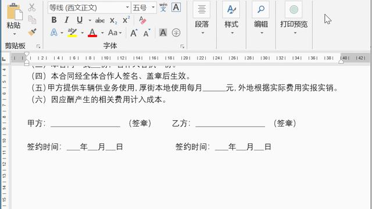Click the 打印预览 Print Preview button
This screenshot has height=209, width=372.
pyautogui.click(x=294, y=19)
